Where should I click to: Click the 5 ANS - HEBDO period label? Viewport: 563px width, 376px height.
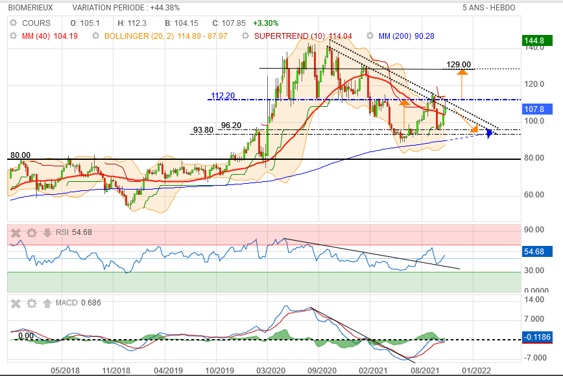[x=488, y=8]
